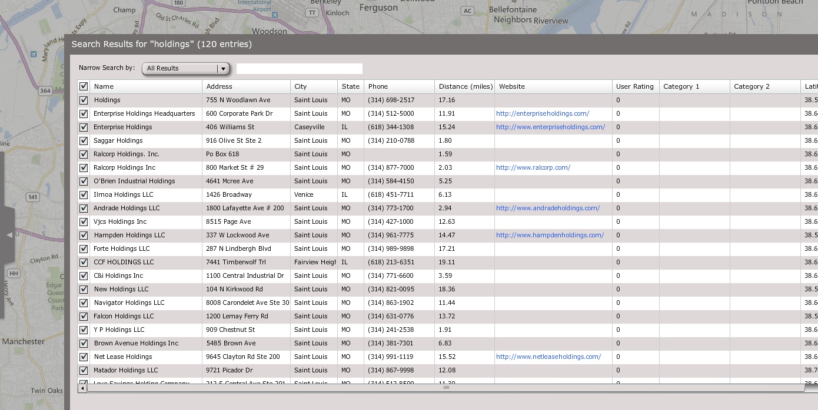Viewport: 818px width, 410px height.
Task: Expand the collapsed side panel arrow on the map
Action: [9, 235]
